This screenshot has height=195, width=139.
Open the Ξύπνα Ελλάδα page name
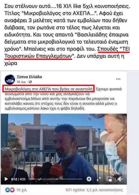[30, 77]
